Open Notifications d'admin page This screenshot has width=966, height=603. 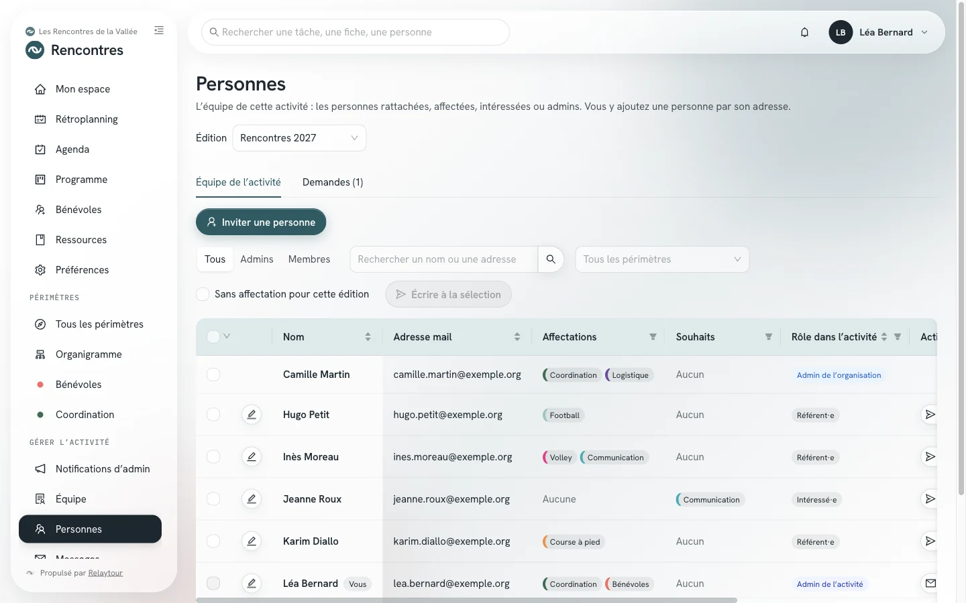click(x=90, y=469)
